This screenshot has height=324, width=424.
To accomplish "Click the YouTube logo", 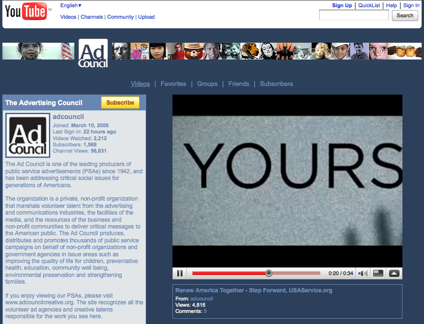I will (28, 12).
